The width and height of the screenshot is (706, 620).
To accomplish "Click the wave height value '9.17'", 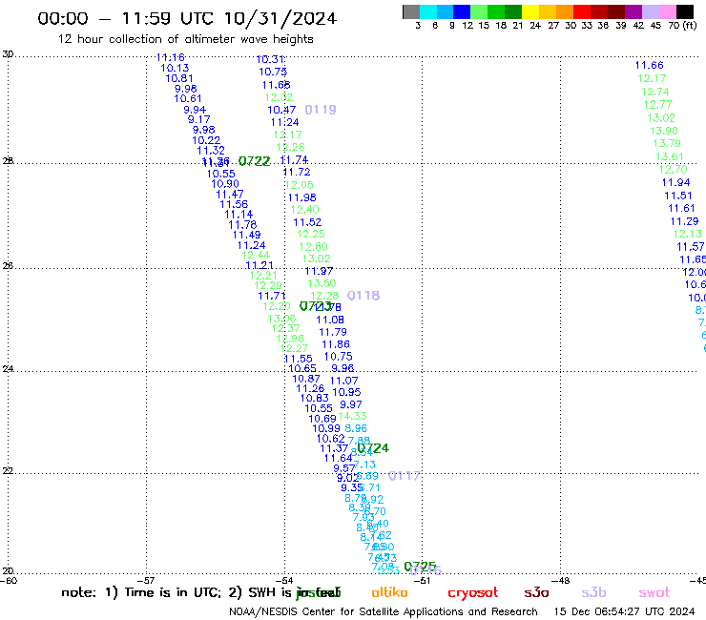I will (x=199, y=119).
